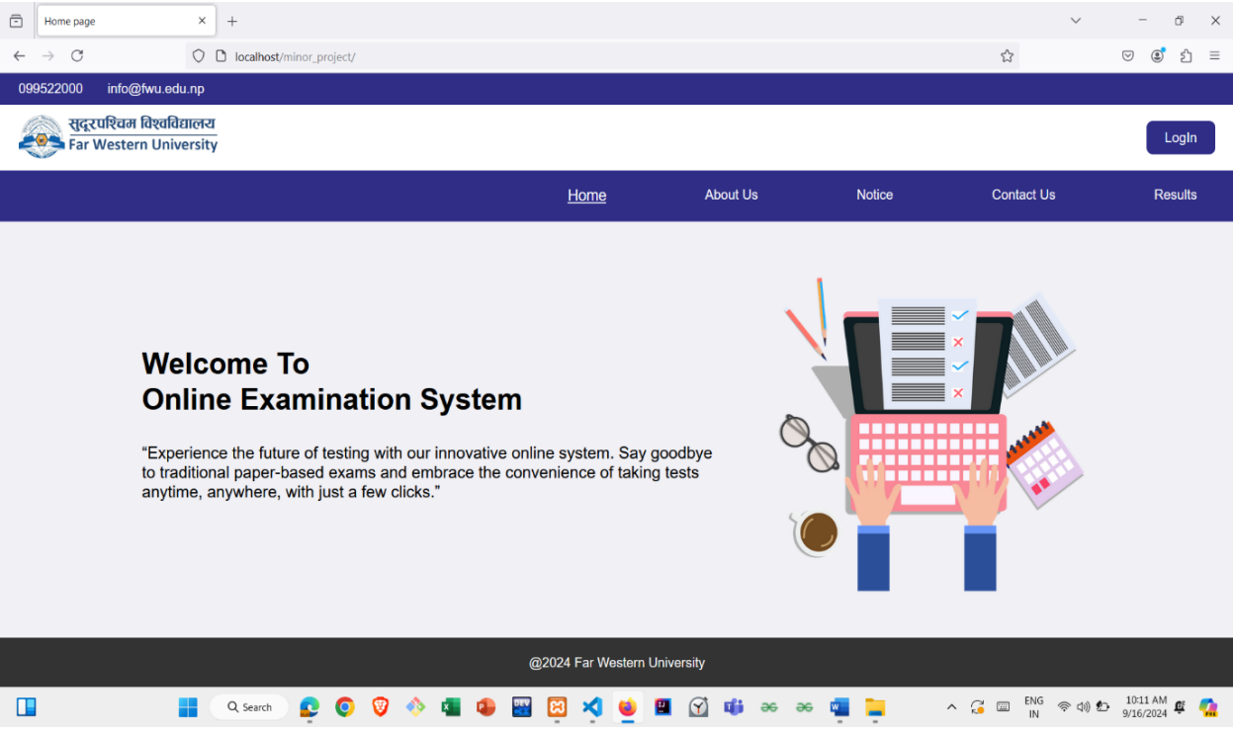Click the tracking protection shield icon
Image resolution: width=1233 pixels, height=733 pixels.
199,56
